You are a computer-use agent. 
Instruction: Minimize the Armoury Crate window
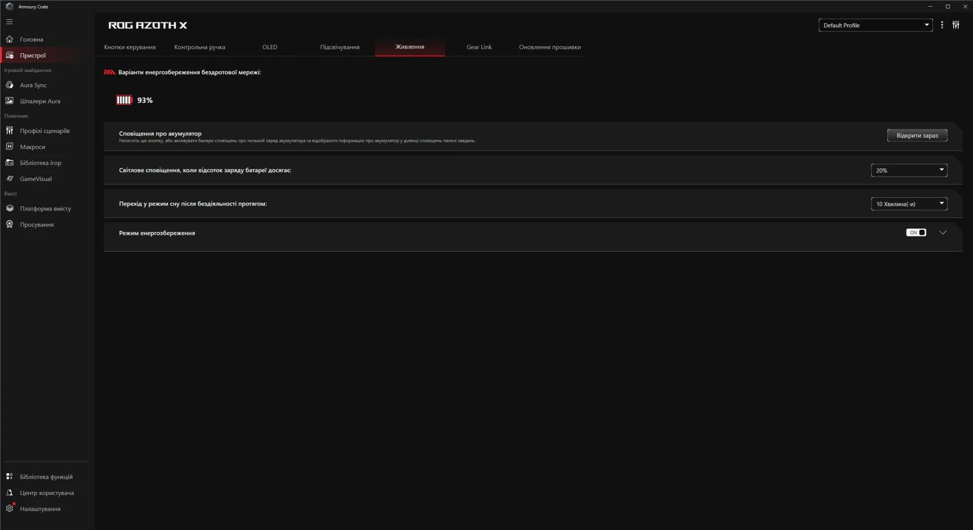pos(930,7)
